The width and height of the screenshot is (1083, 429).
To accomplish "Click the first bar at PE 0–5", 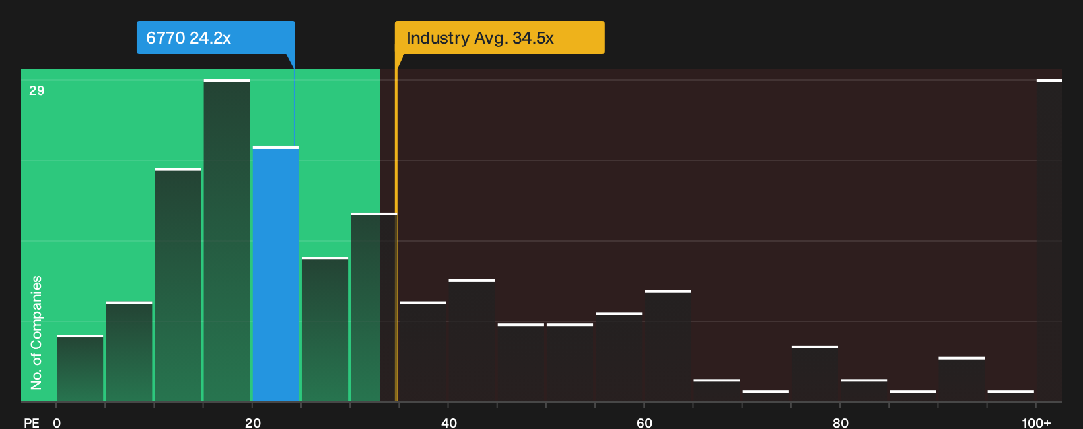I will (80, 368).
